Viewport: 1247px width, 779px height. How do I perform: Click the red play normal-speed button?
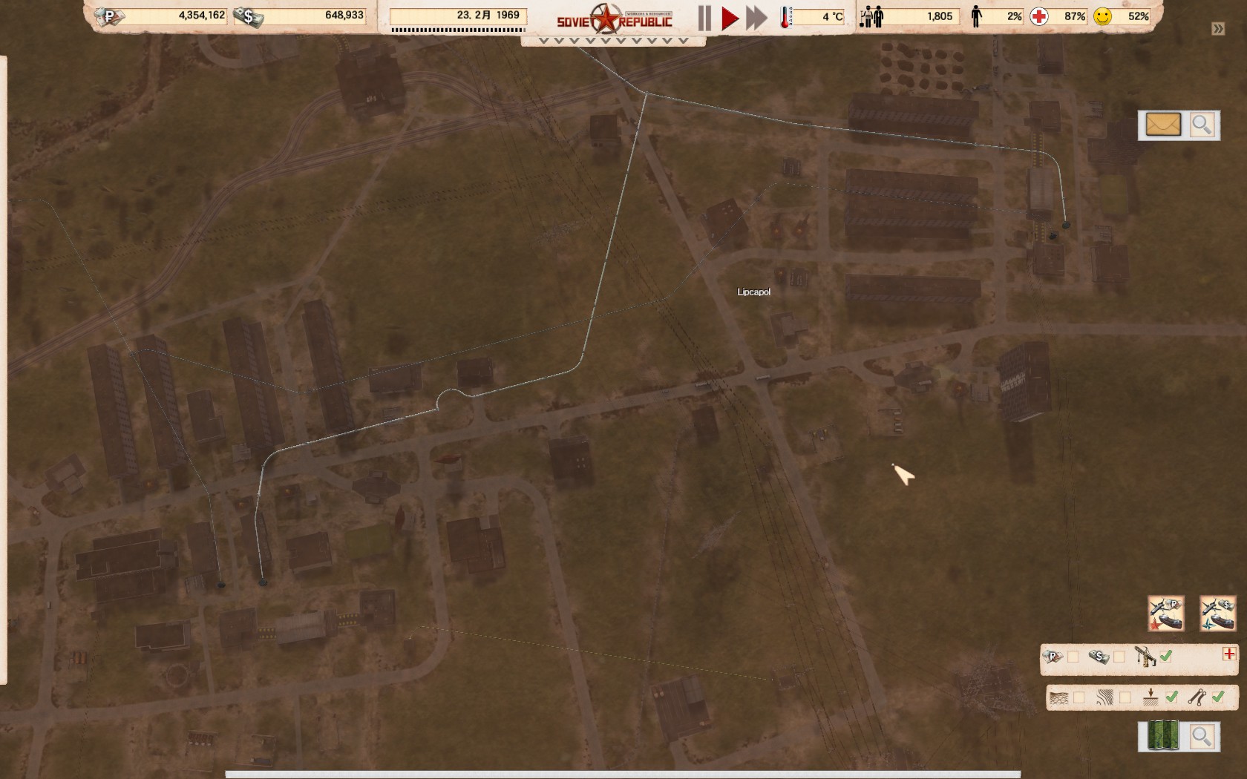click(730, 19)
